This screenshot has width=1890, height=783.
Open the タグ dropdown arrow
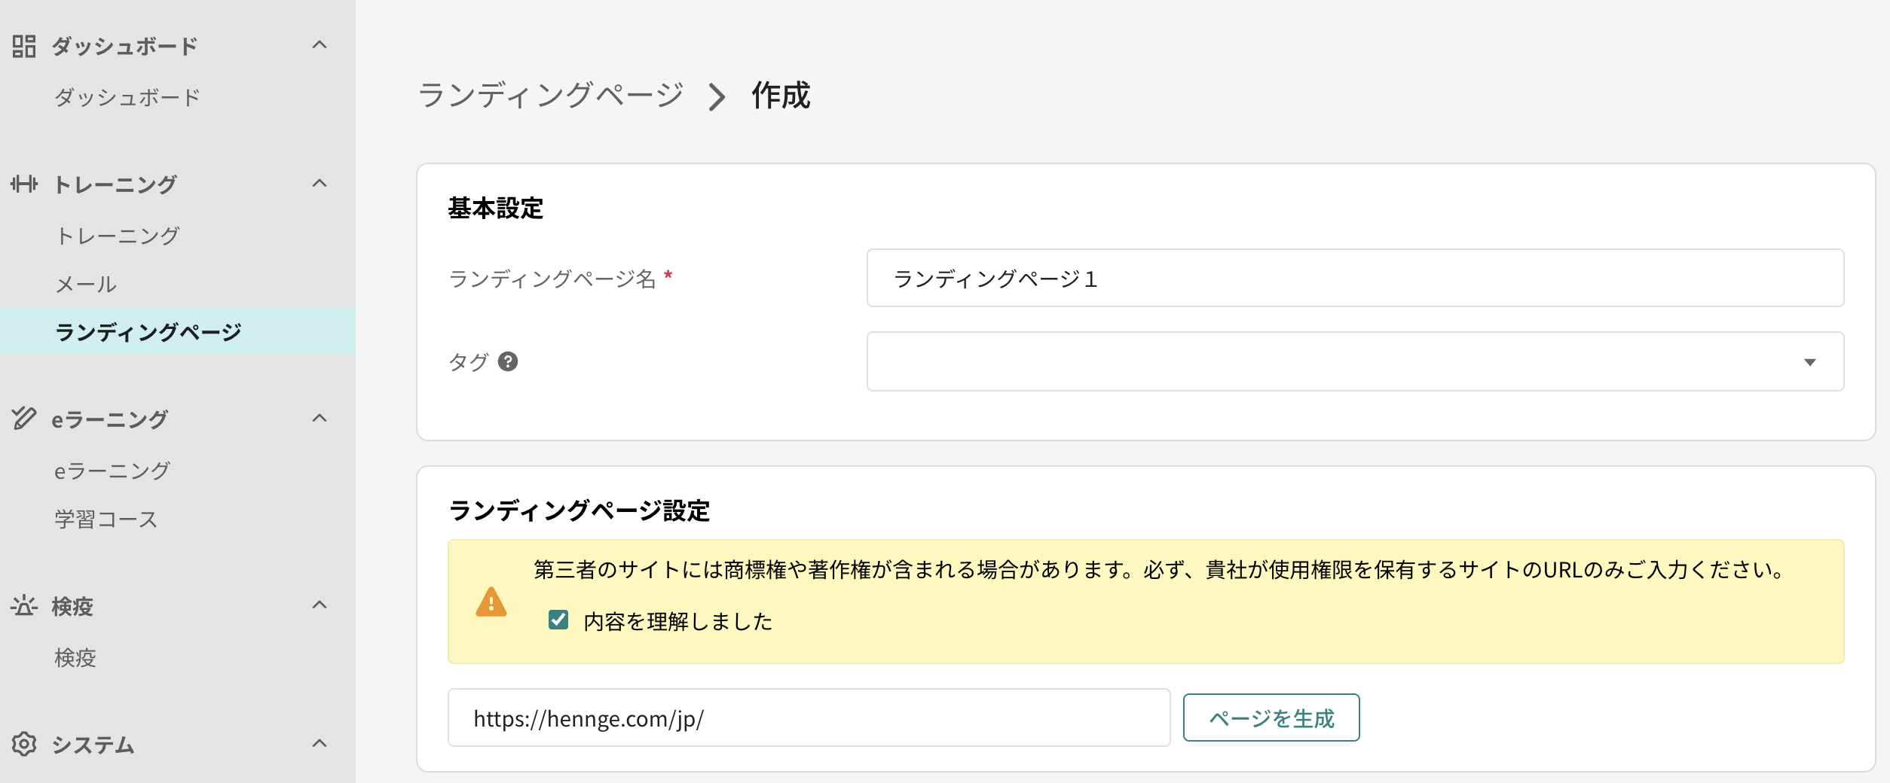point(1809,362)
